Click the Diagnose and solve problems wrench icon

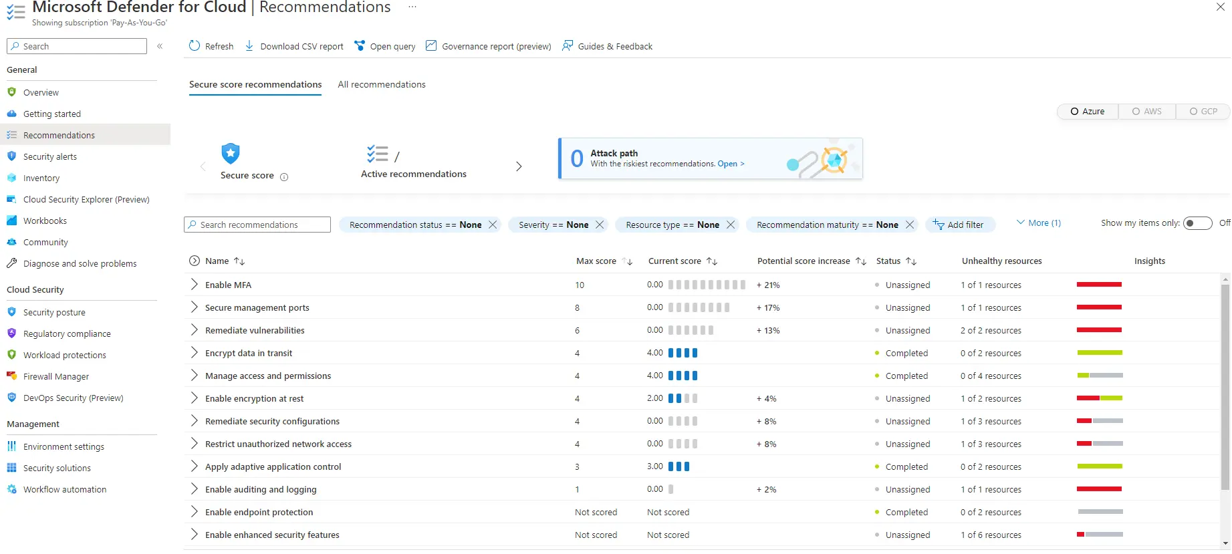pos(11,263)
